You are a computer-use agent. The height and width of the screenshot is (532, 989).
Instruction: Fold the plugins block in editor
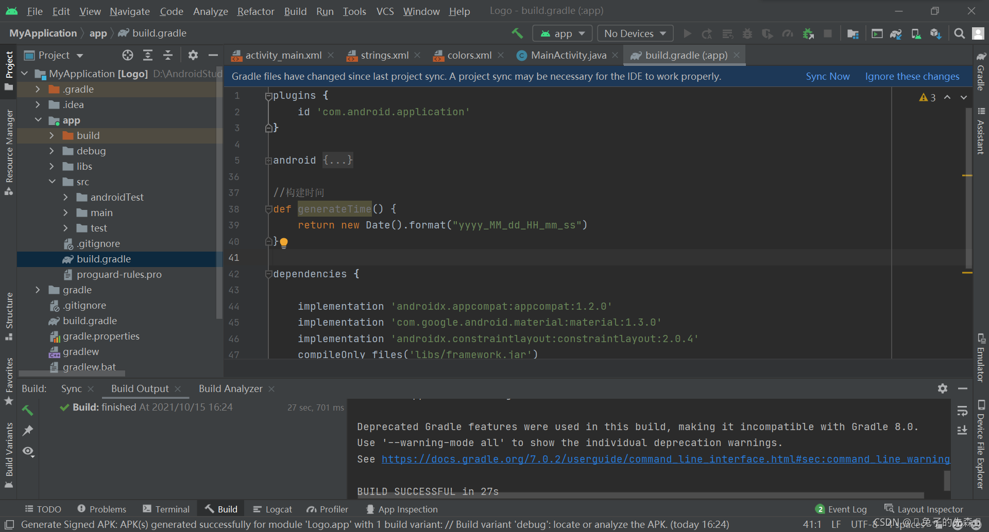(x=268, y=96)
